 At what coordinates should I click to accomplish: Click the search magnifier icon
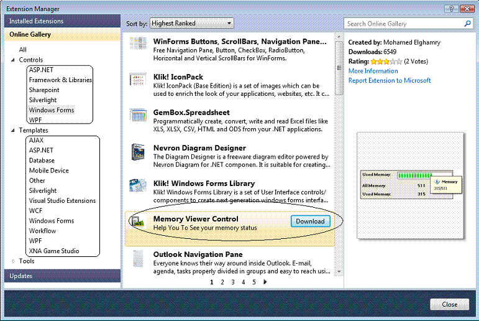click(x=467, y=24)
